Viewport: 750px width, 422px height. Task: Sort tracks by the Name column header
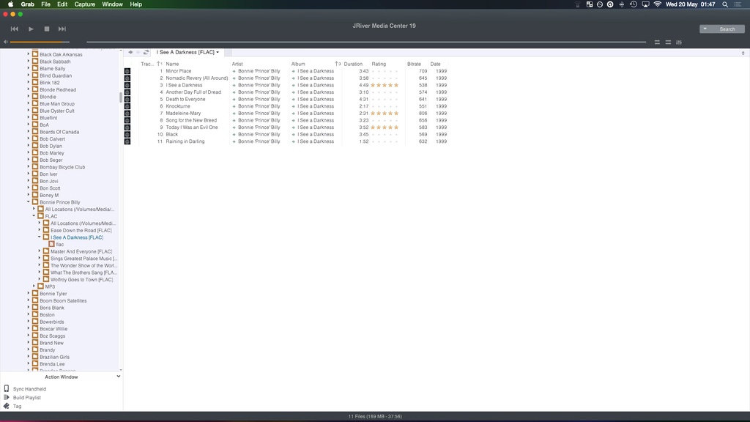tap(172, 64)
